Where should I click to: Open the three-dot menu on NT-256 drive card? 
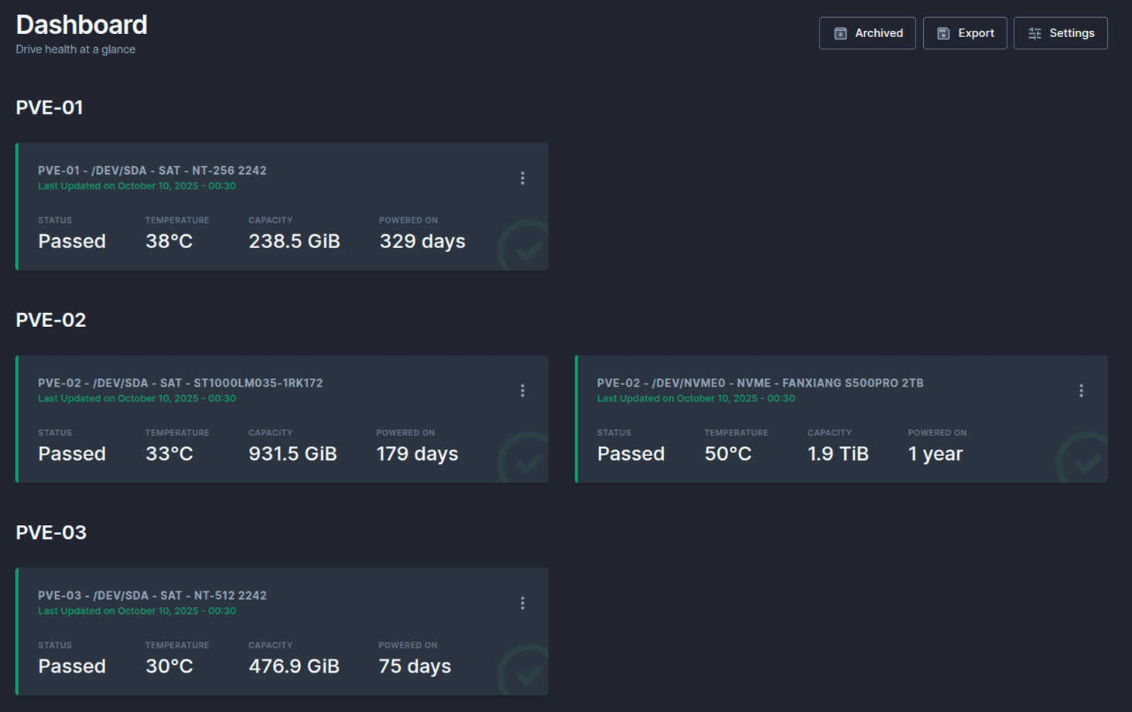[522, 179]
